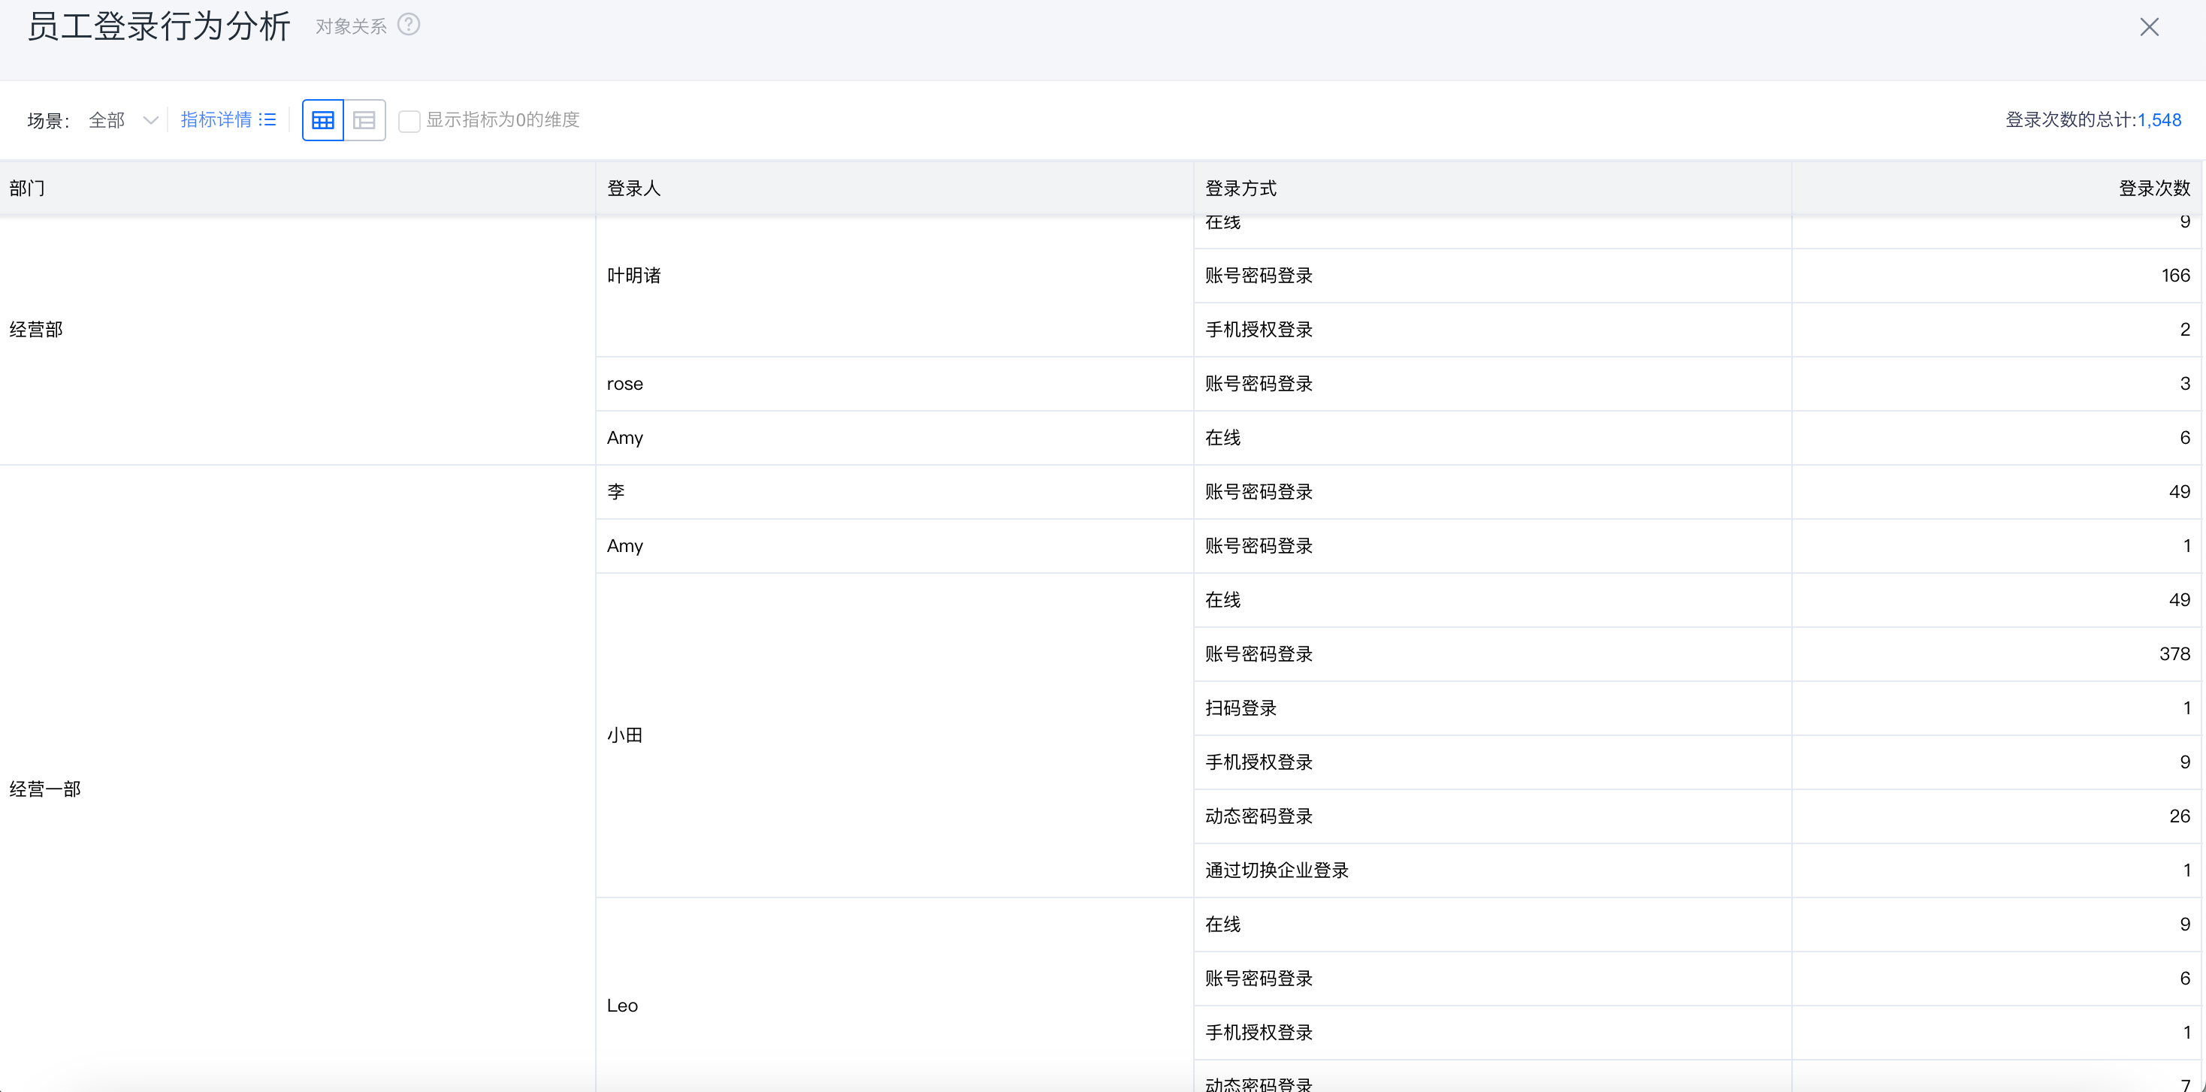The width and height of the screenshot is (2206, 1092).
Task: Close the 员工登录行为分析 dialog
Action: tap(2150, 26)
